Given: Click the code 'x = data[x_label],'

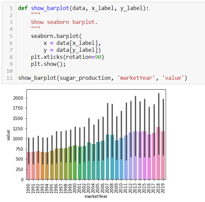Looking at the screenshot, I should (72, 43).
